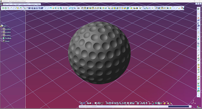The image size is (202, 109).
Task: Click the Zoom Out magnifier icon
Action: [x=120, y=103]
